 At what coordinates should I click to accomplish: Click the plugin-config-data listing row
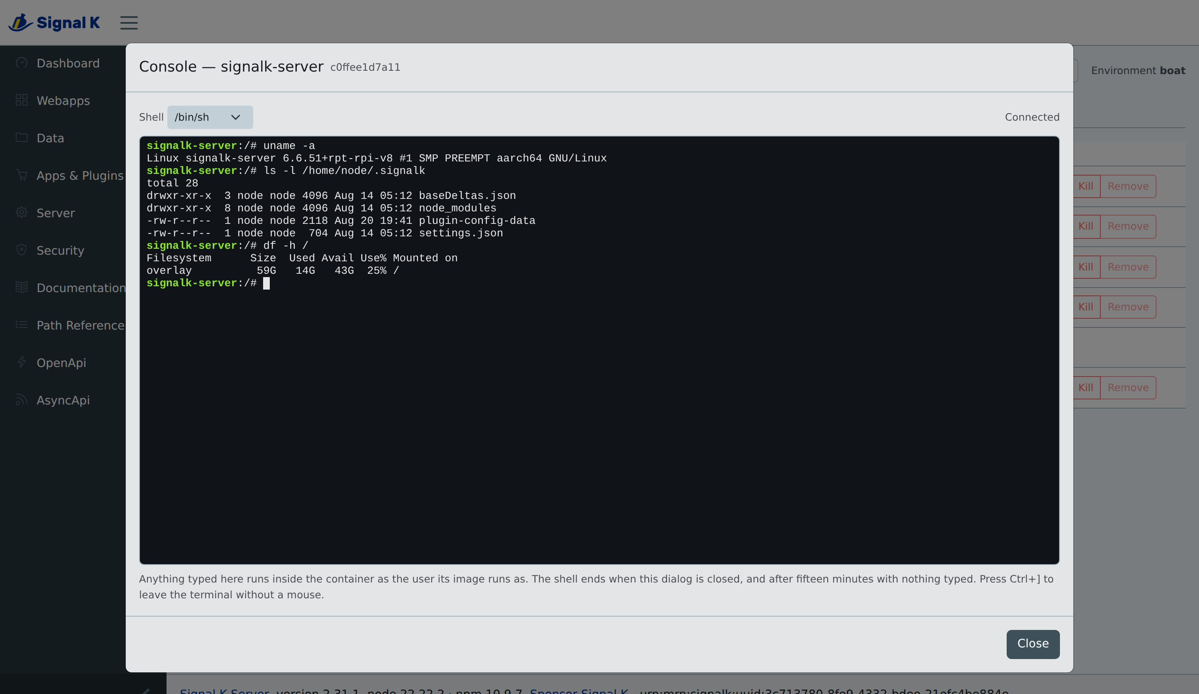[x=341, y=221]
